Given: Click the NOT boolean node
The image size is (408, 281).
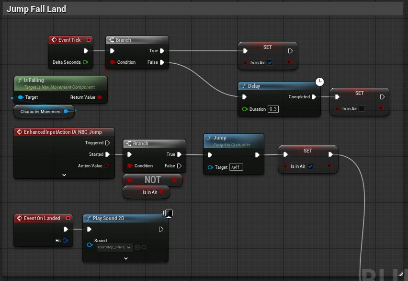Looking at the screenshot, I should pyautogui.click(x=153, y=180).
